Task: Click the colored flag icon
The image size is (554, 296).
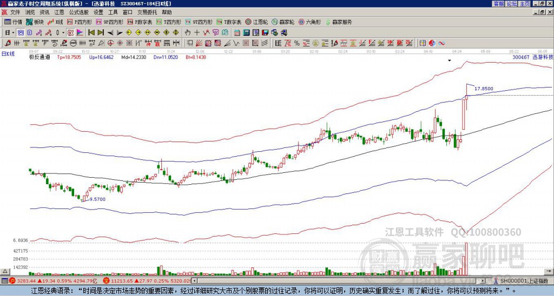Action: pos(80,33)
